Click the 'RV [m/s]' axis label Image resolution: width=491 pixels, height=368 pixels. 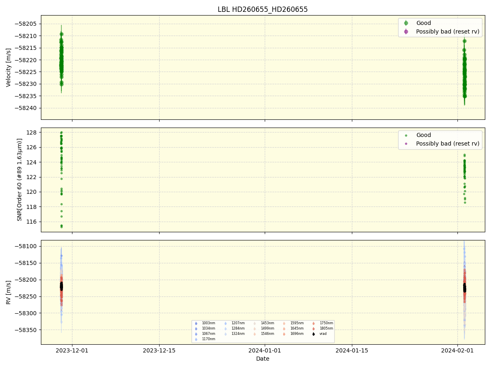(x=9, y=292)
